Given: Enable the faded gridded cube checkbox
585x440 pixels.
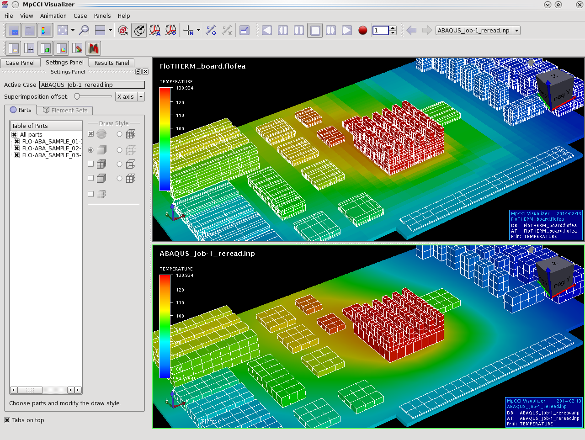Looking at the screenshot, I should point(90,194).
